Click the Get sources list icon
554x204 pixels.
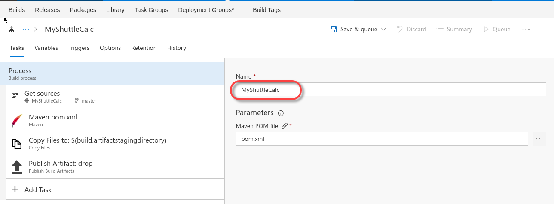pos(15,95)
